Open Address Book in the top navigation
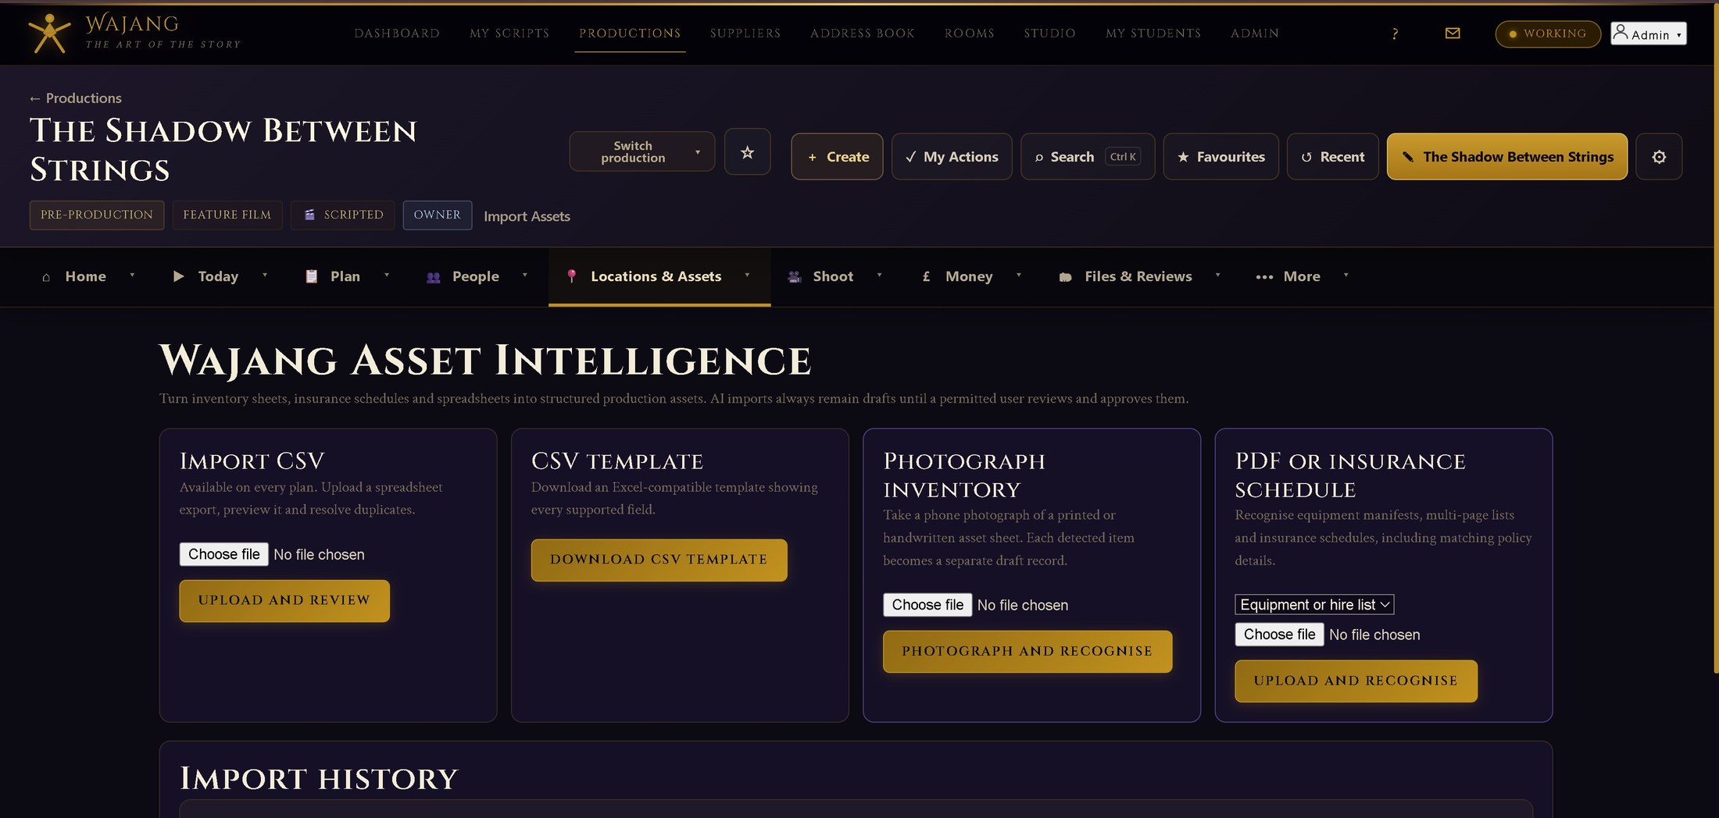Screen dimensions: 1719x818 (x=863, y=34)
